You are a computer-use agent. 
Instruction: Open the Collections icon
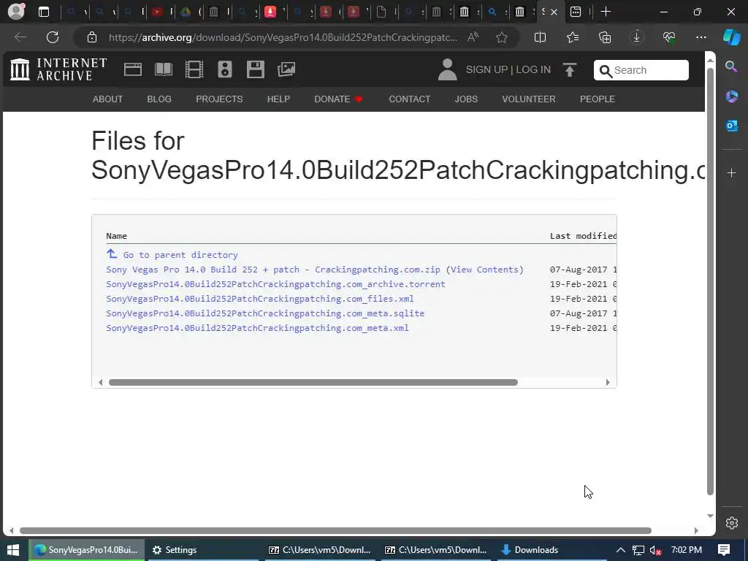click(x=605, y=37)
